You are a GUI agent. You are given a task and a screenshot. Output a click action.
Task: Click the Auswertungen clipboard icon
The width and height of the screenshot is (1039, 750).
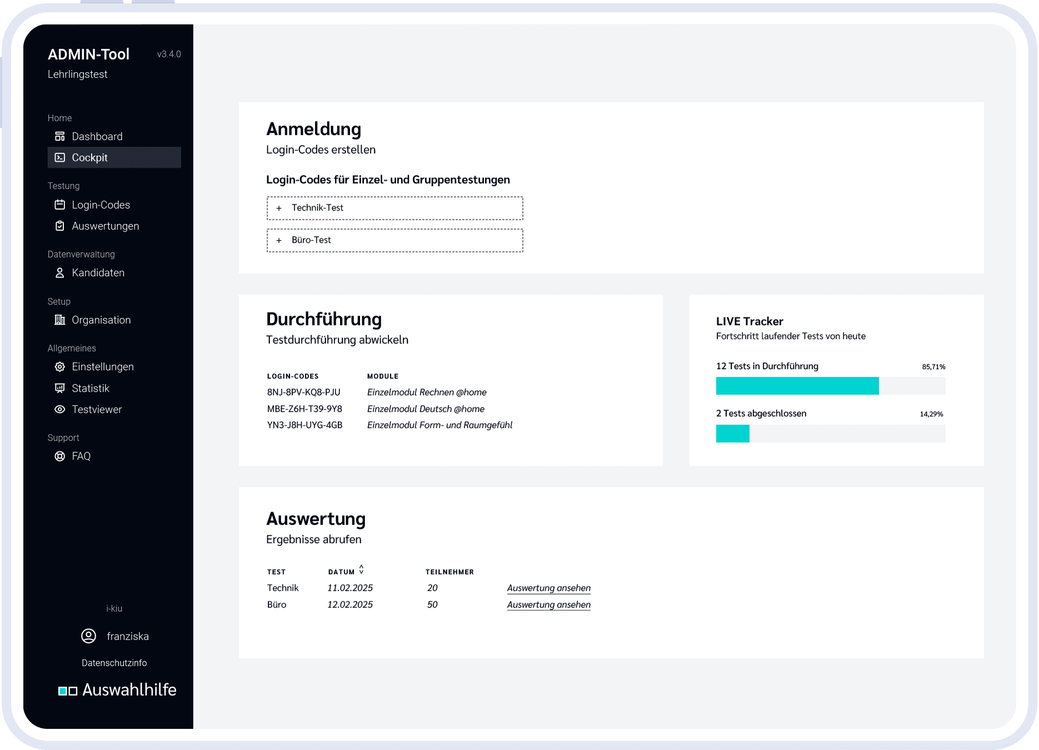60,226
